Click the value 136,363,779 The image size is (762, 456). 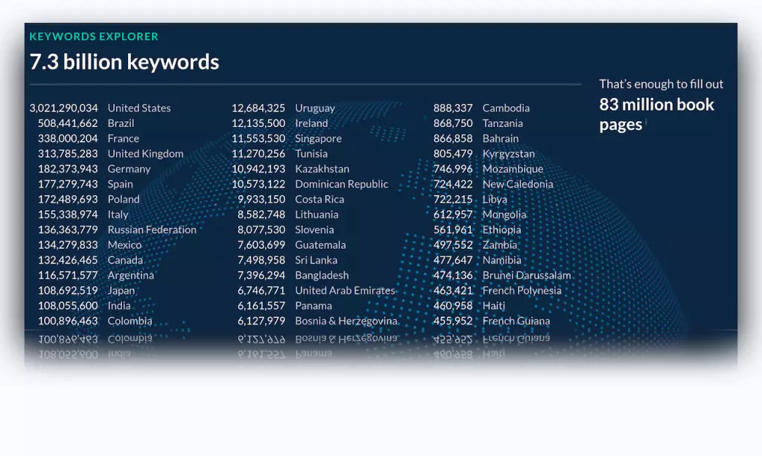click(68, 229)
